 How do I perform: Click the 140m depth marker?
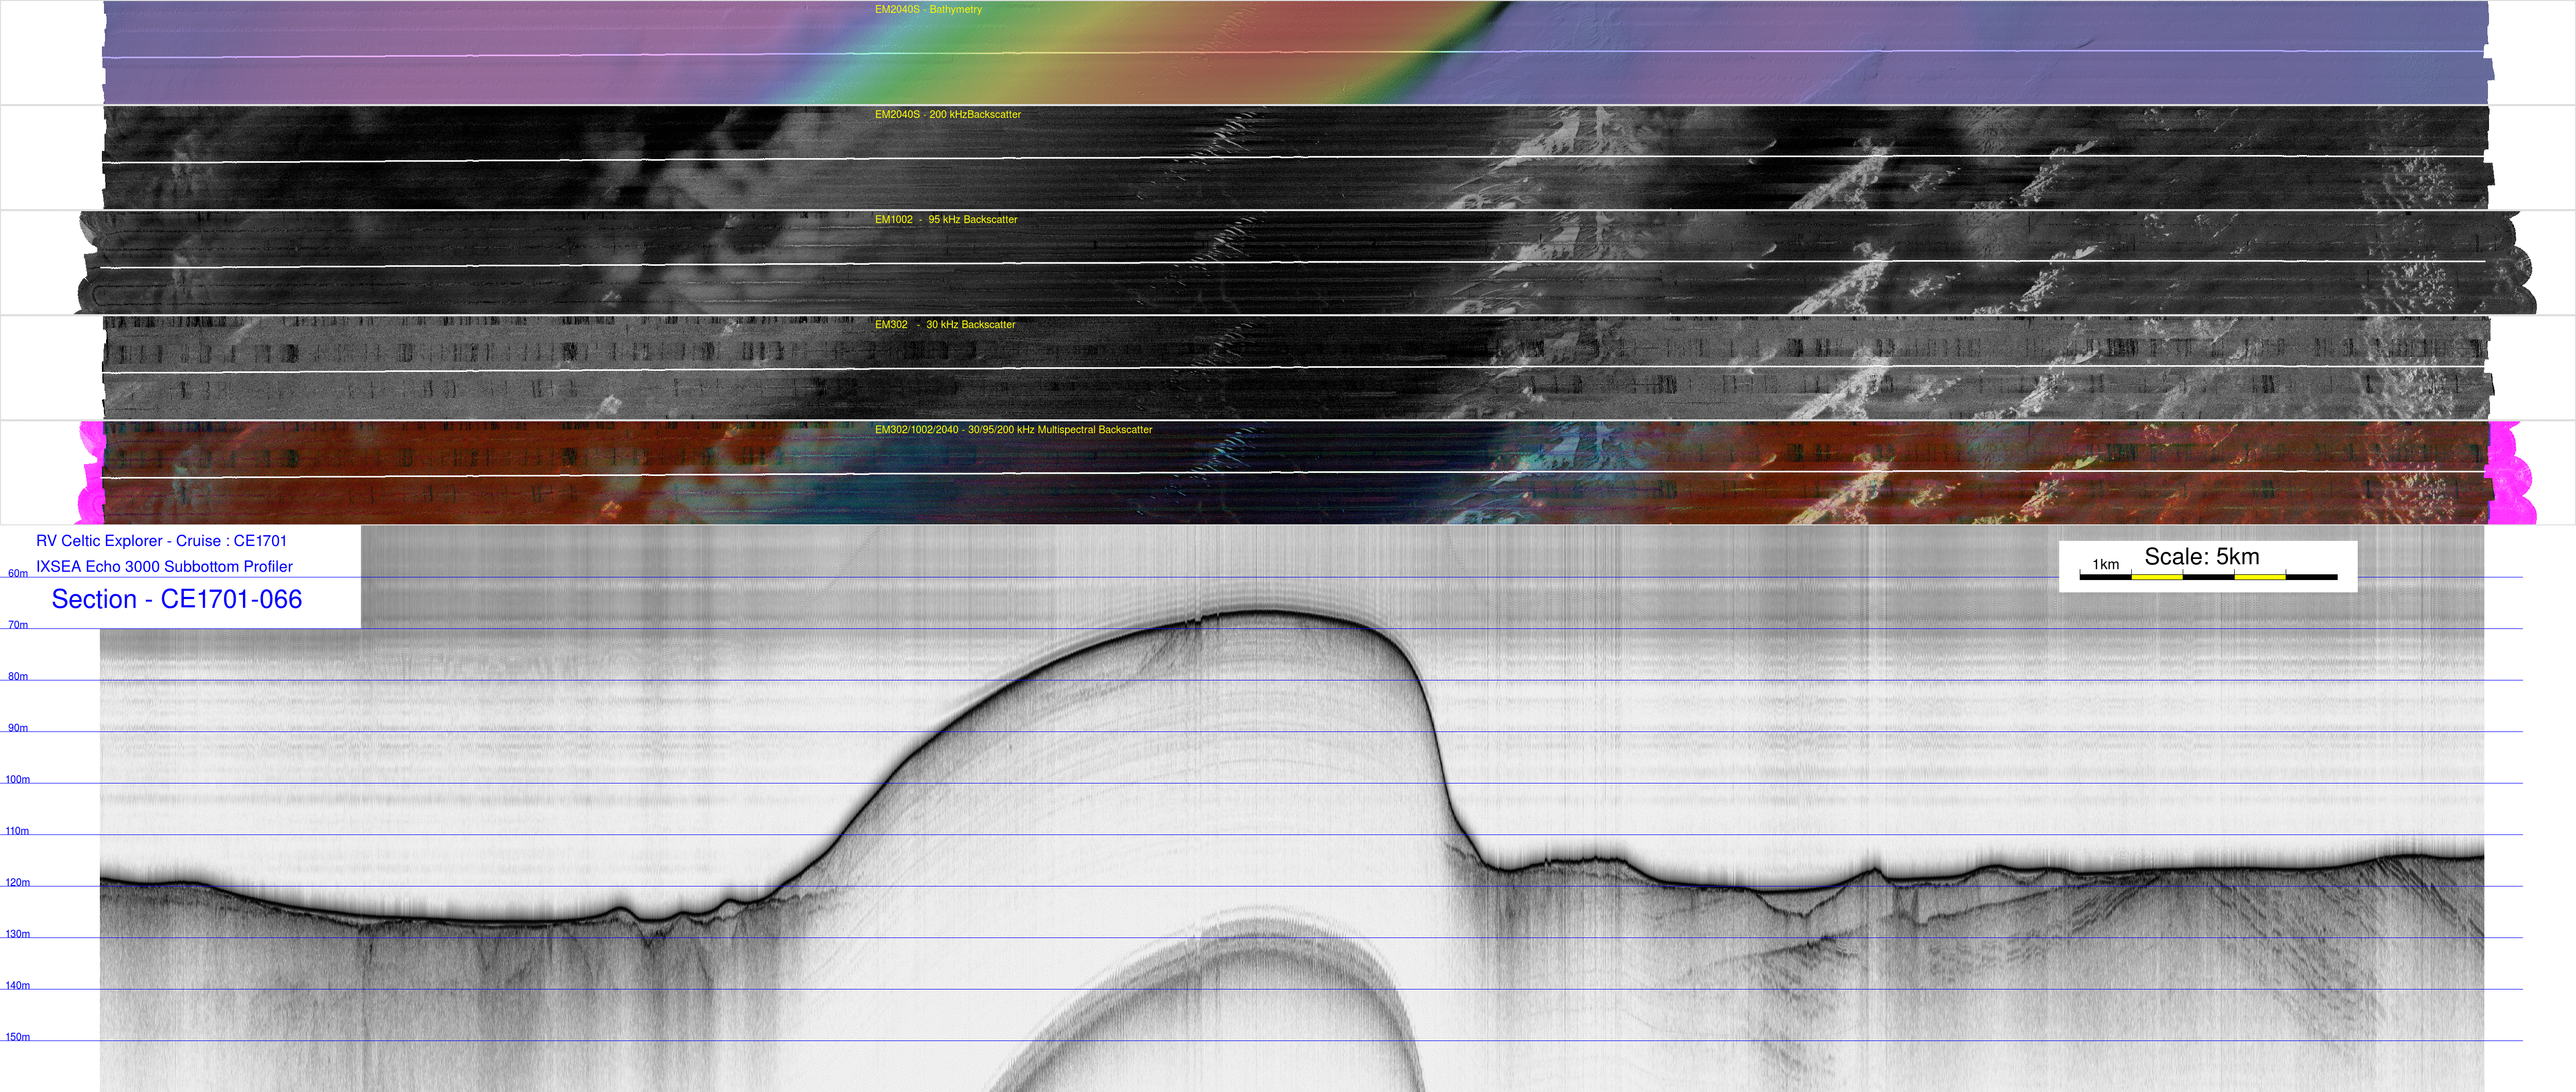tap(17, 986)
